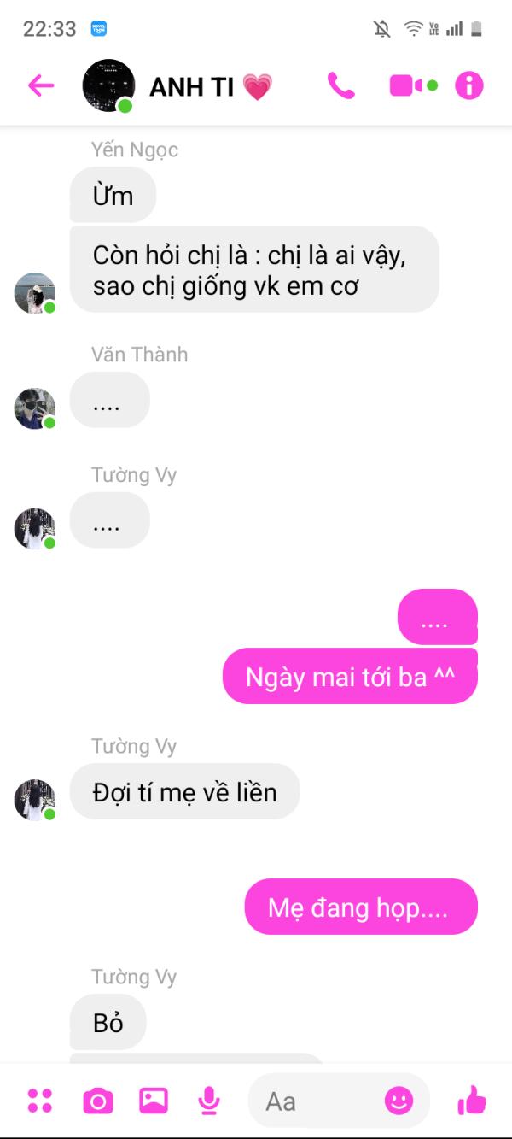Open the camera from the bottom bar
512x1139 pixels.
(x=97, y=1101)
